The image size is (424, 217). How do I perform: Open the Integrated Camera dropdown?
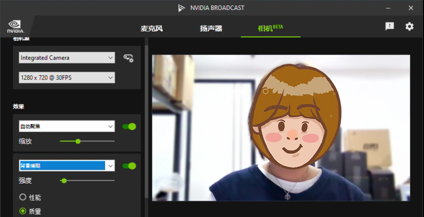[x=67, y=58]
